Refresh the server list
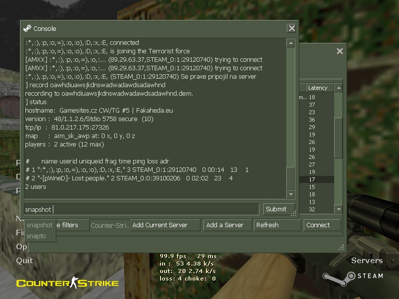 click(277, 225)
